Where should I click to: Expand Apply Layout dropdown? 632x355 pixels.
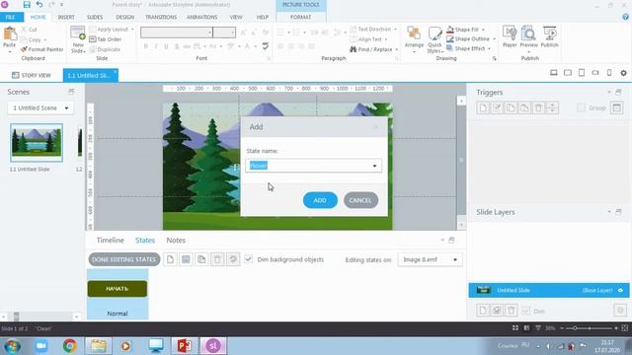132,30
